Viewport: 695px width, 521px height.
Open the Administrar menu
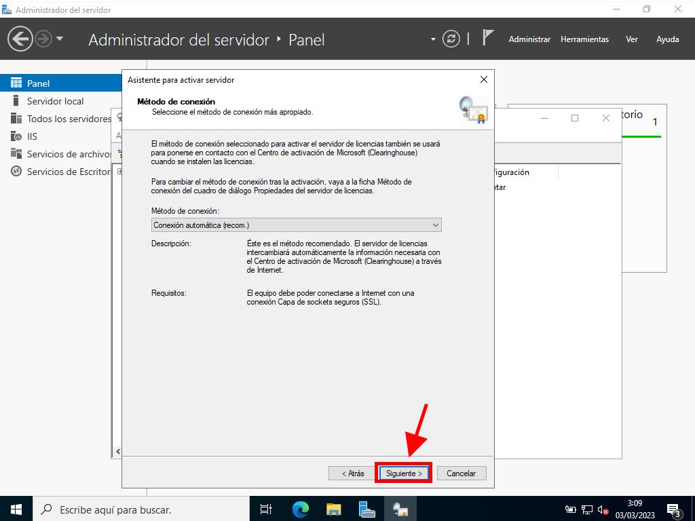[x=529, y=39]
